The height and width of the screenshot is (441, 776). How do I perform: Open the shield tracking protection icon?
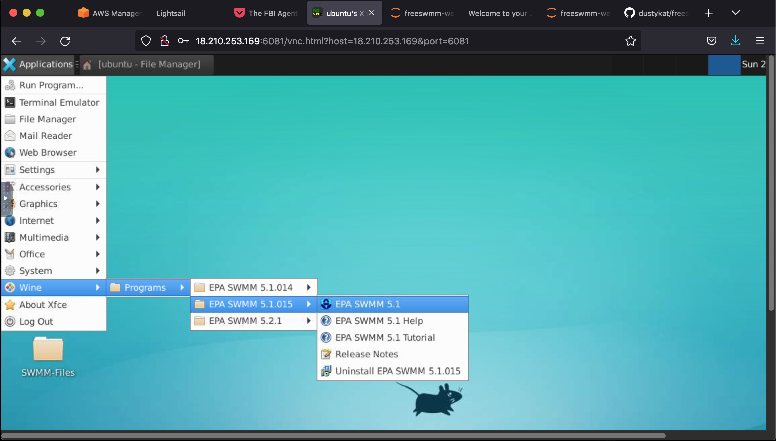pos(146,41)
